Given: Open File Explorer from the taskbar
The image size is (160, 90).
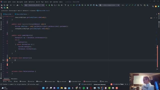Looking at the screenshot, I should 62,88.
